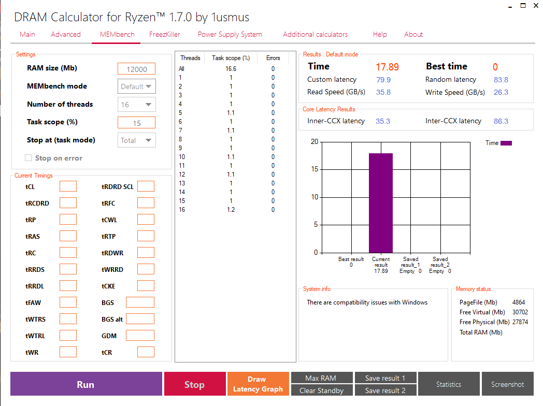Click the tWTRS timing field

pyautogui.click(x=68, y=319)
